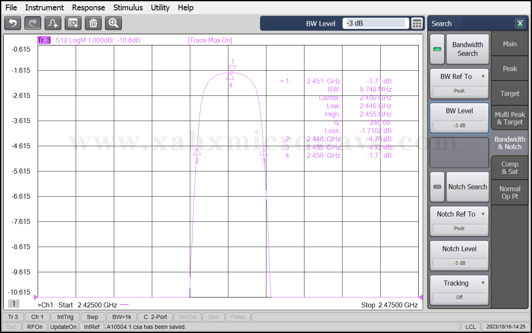Click IntRef in the status bar
The width and height of the screenshot is (532, 333).
[x=92, y=327]
